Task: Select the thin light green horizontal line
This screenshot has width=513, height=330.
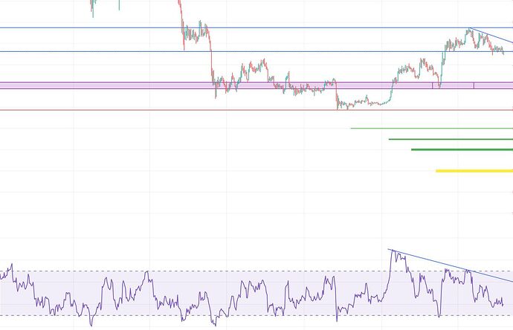Action: [431, 128]
